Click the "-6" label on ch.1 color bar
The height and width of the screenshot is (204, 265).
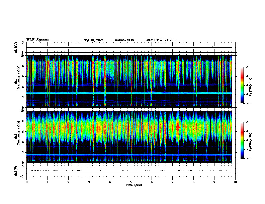[x=247, y=67]
